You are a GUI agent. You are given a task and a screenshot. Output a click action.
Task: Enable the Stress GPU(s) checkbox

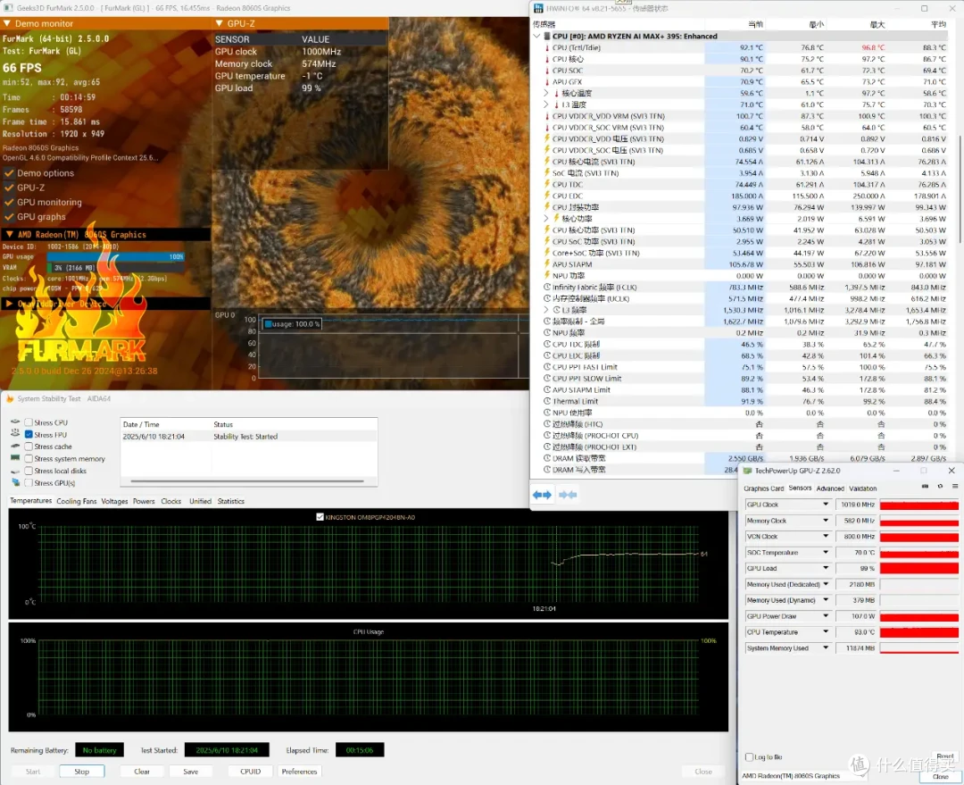[29, 483]
